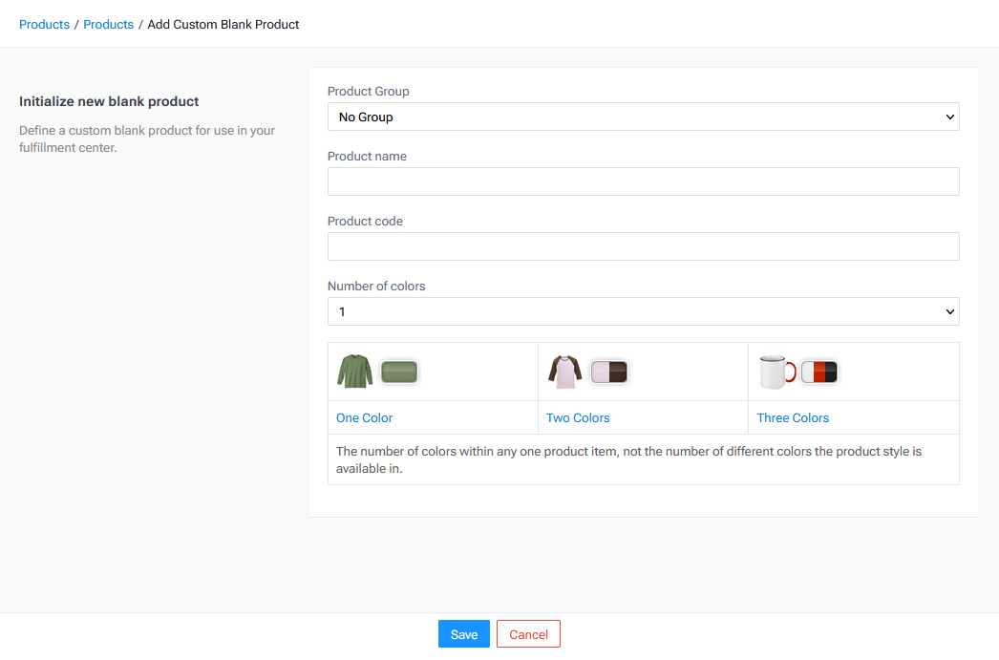
Task: Open the second Products breadcrumb item
Action: click(108, 24)
